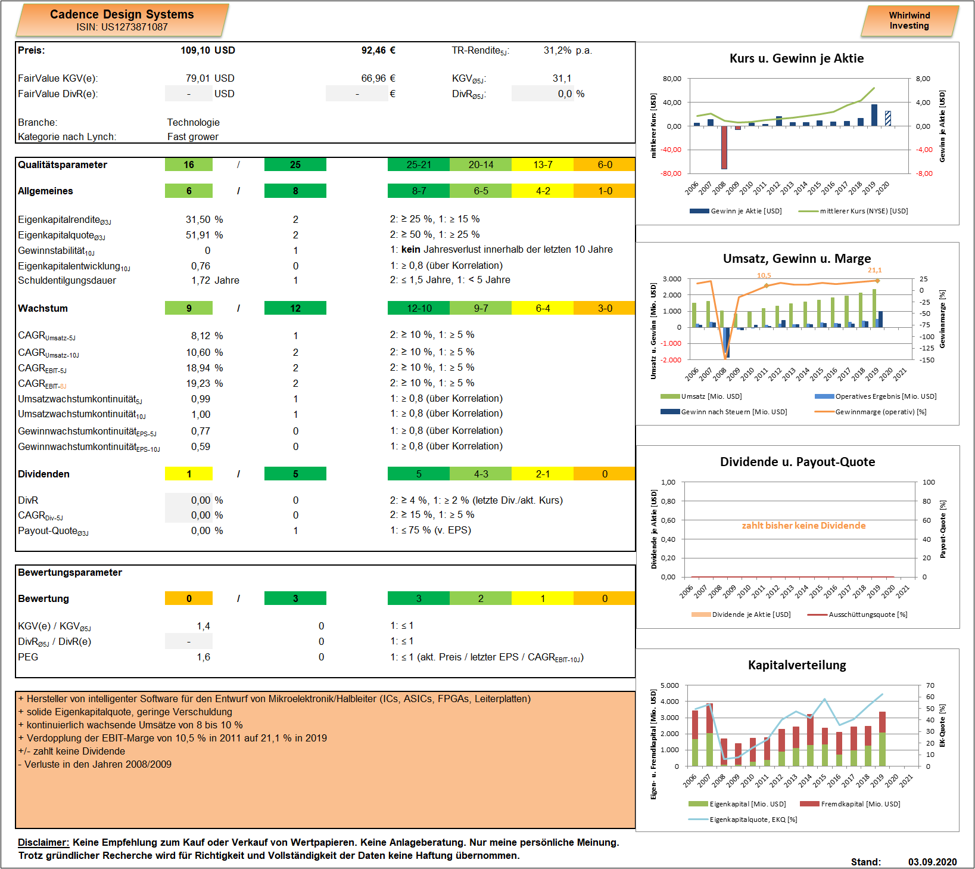Screen dimensions: 975x869
Task: Click the Dividende u. Payout-Quote chart title
Action: pos(797,462)
